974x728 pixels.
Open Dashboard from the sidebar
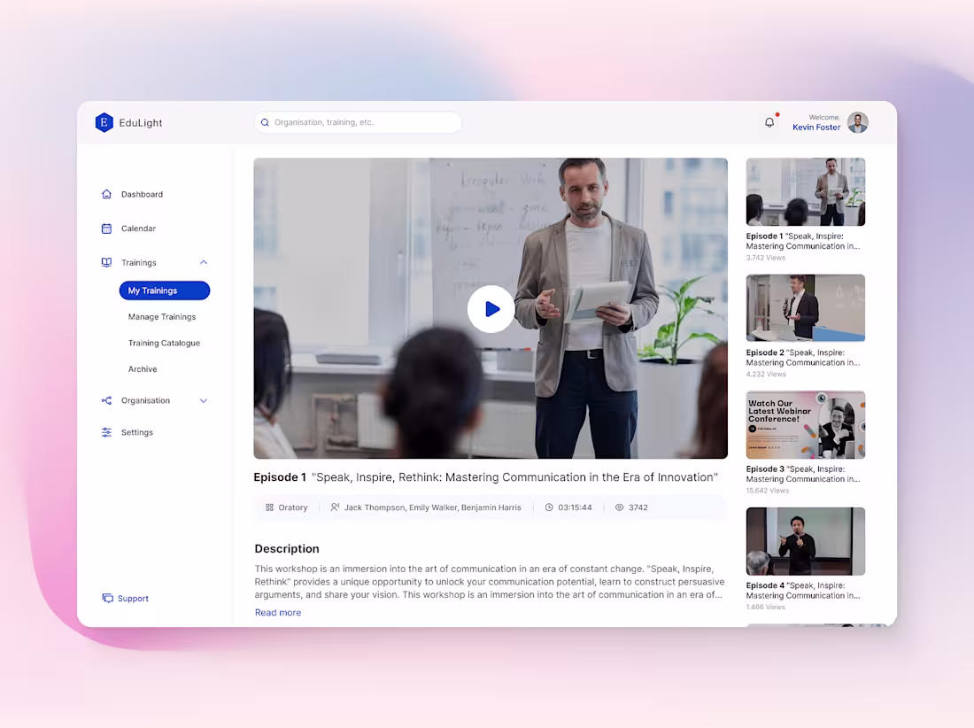coord(143,194)
